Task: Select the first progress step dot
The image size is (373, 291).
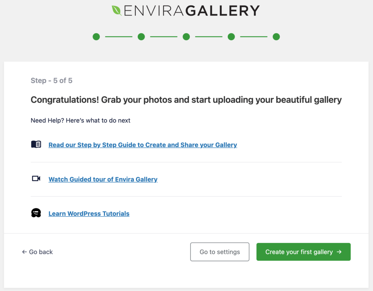Action: pos(96,37)
